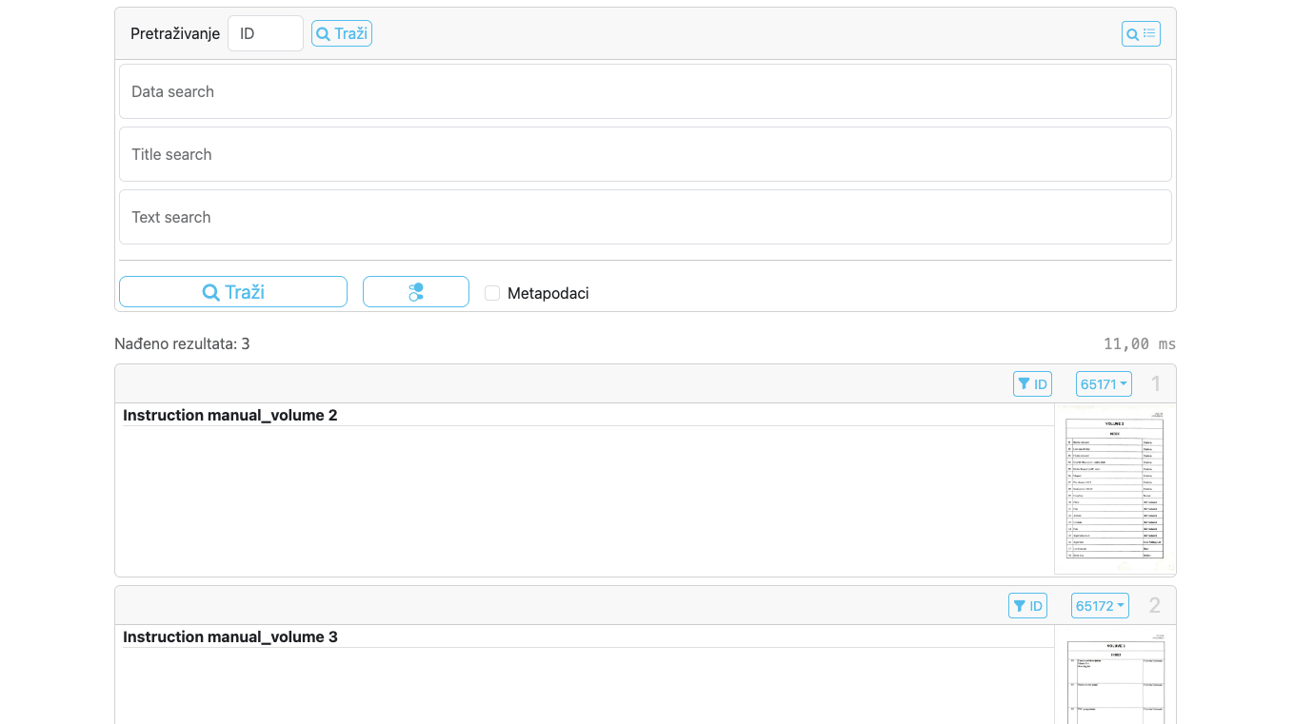Click filter ID button for result 65172

pyautogui.click(x=1027, y=605)
